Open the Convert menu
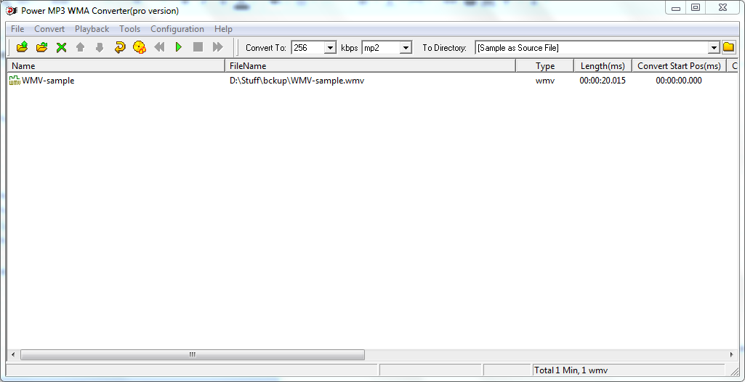Image resolution: width=745 pixels, height=382 pixels. click(49, 29)
